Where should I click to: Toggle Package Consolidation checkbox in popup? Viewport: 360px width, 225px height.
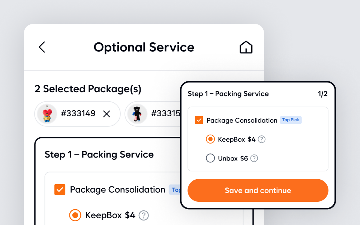click(x=199, y=120)
